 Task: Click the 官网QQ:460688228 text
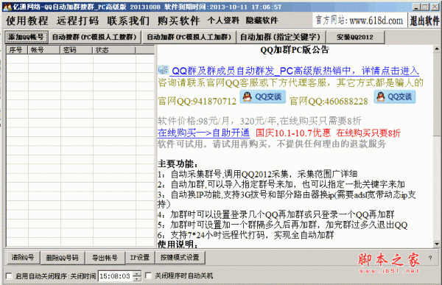[329, 101]
